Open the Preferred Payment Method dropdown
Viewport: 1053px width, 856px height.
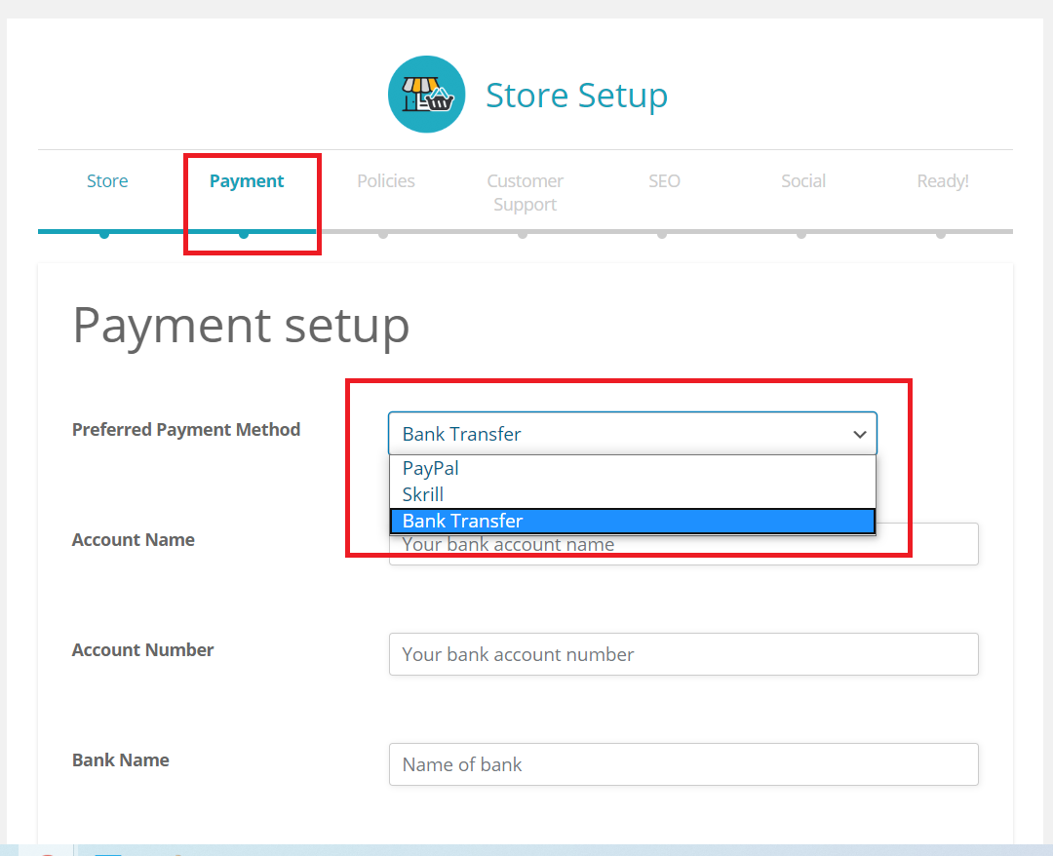click(633, 433)
